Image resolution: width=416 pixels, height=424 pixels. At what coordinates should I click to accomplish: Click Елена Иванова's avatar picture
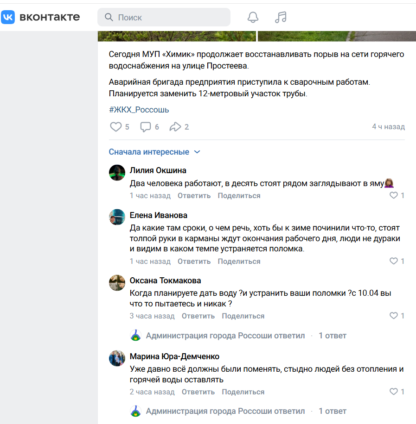point(117,217)
